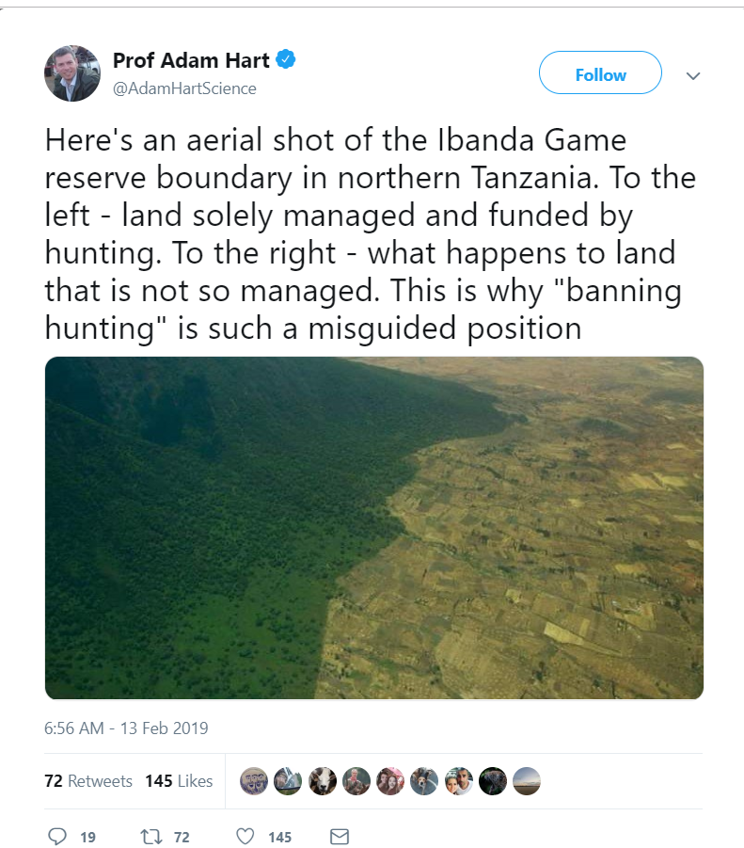The width and height of the screenshot is (744, 848).
Task: Share the tweet via the envelope icon
Action: click(339, 836)
